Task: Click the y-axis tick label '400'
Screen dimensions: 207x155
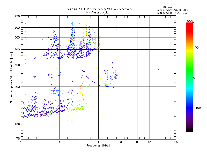Action: click(x=17, y=50)
